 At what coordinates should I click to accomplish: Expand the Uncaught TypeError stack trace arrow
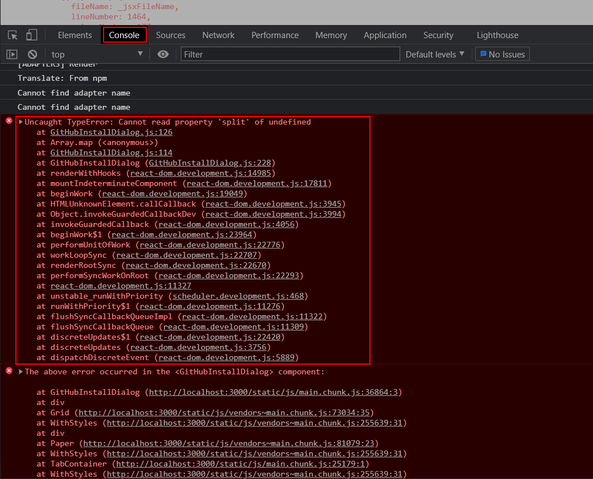click(x=21, y=122)
